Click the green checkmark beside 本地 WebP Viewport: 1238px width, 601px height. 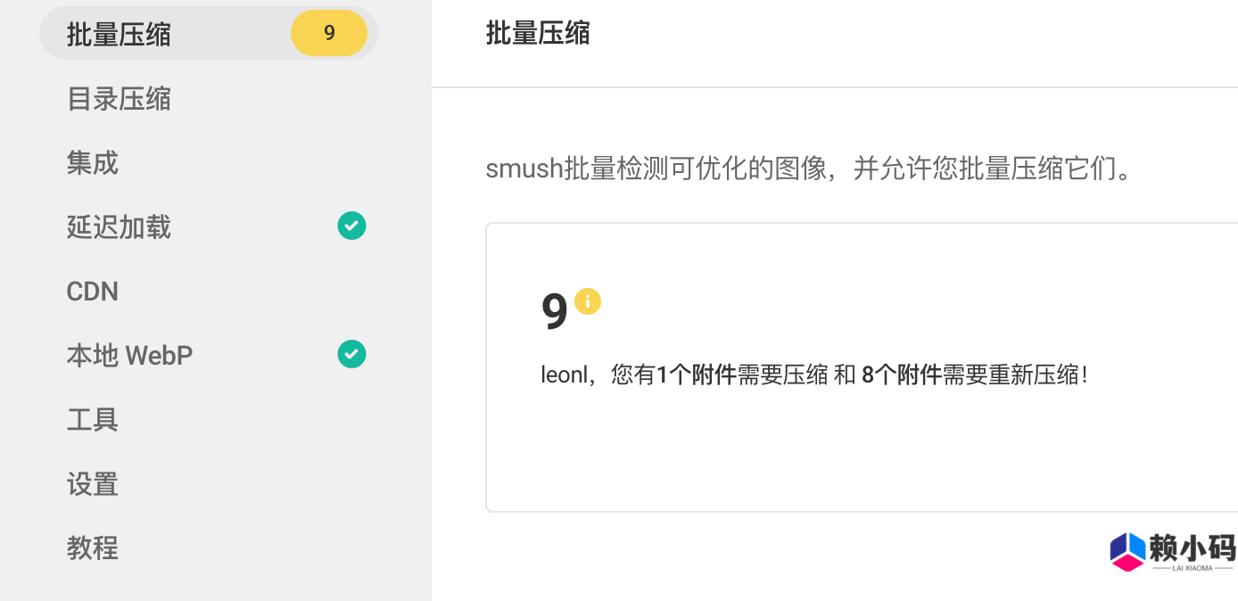tap(351, 354)
